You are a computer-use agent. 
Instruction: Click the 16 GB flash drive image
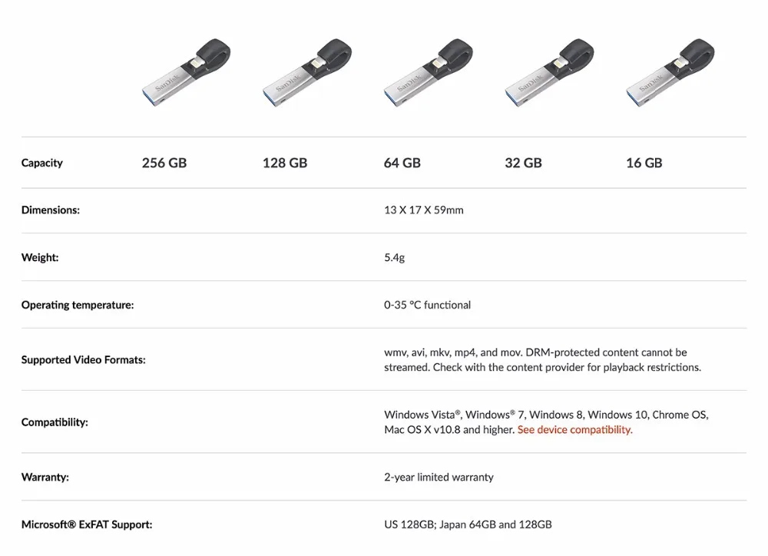[x=670, y=73]
